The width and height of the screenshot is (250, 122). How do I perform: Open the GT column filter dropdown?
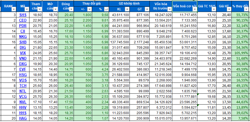(x=147, y=10)
